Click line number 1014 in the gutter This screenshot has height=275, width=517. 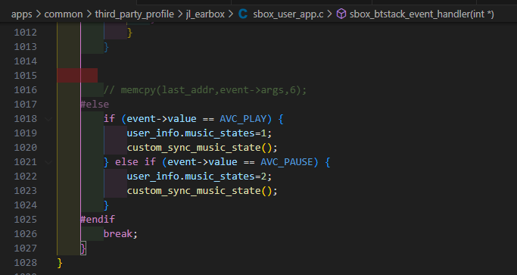coord(26,61)
